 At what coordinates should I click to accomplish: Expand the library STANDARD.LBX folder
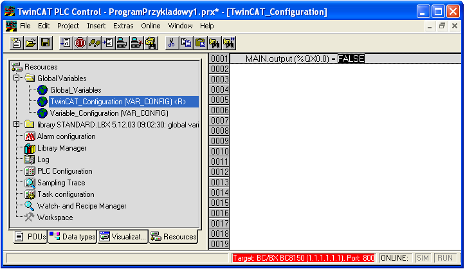(17, 124)
